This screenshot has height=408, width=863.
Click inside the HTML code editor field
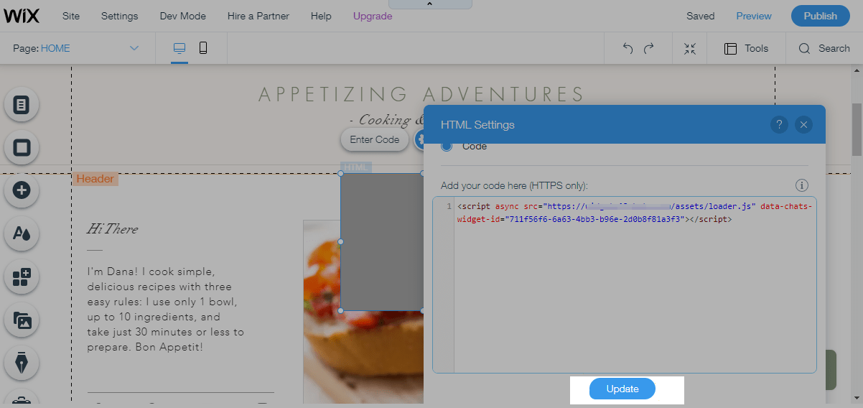(x=625, y=284)
